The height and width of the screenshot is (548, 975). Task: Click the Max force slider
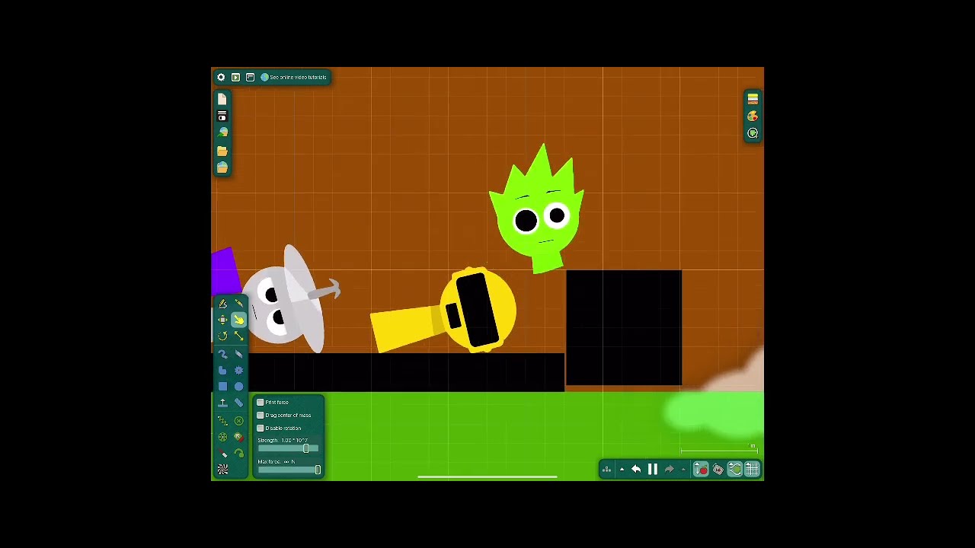coord(289,470)
